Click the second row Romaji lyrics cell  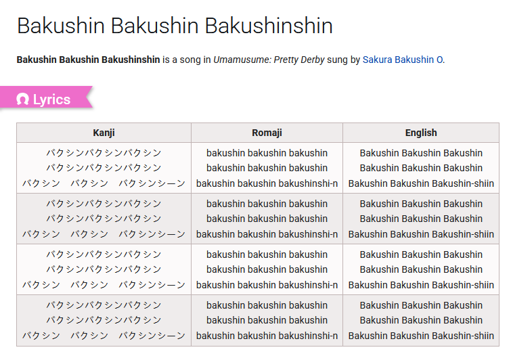coord(267,219)
